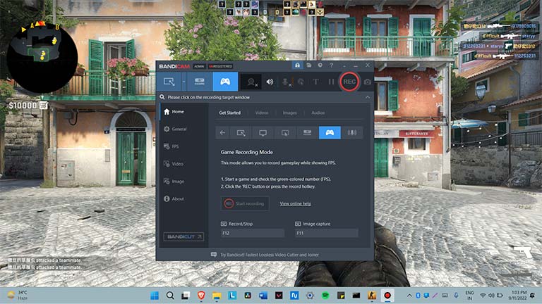
Task: Open the Windows Start menu
Action: click(x=155, y=296)
